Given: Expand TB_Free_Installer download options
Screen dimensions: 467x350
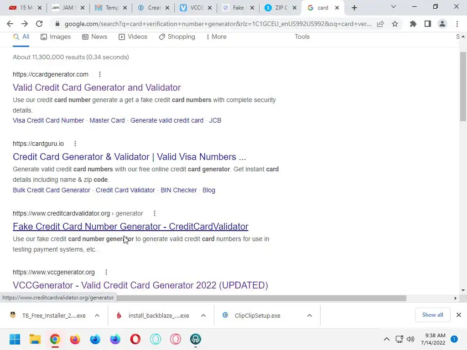Looking at the screenshot, I should 97,315.
